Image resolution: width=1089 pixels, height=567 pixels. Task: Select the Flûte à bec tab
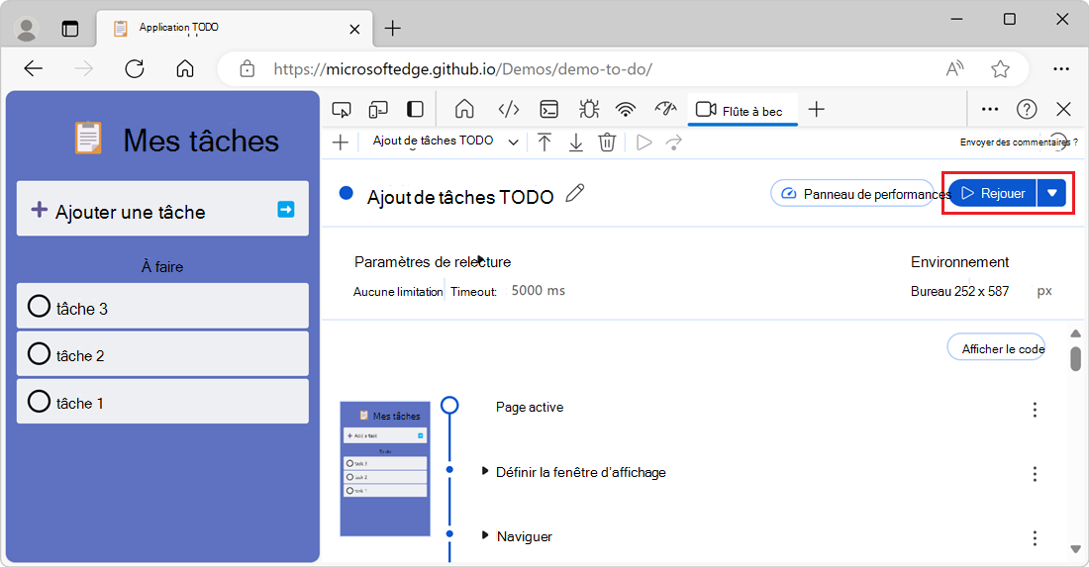[x=742, y=111]
